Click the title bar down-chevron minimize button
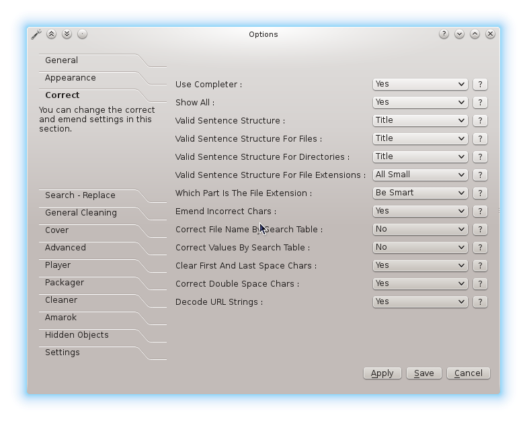 point(460,34)
